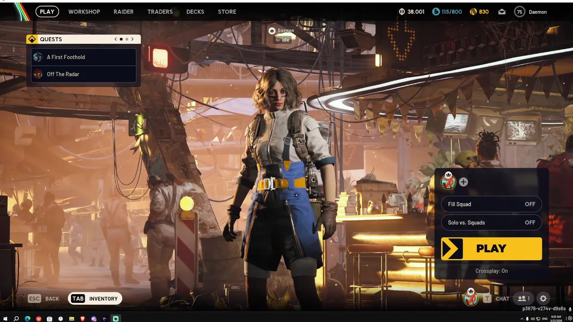573x322 pixels.
Task: Open the taskbar clock showing 9:20 AM
Action: coord(556,319)
